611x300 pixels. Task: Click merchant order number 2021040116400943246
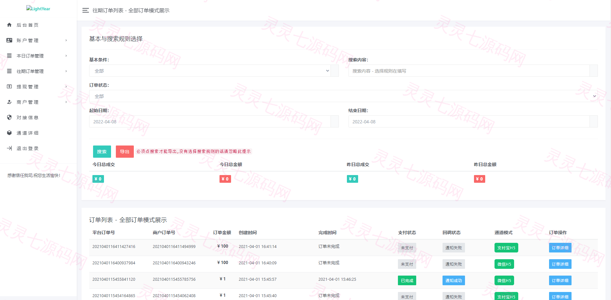coord(174,263)
